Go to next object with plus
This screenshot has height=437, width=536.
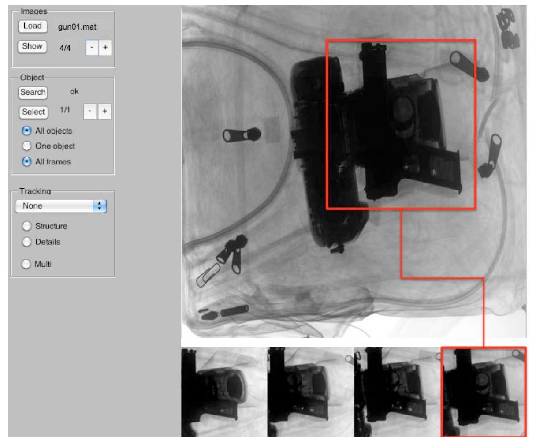(104, 112)
